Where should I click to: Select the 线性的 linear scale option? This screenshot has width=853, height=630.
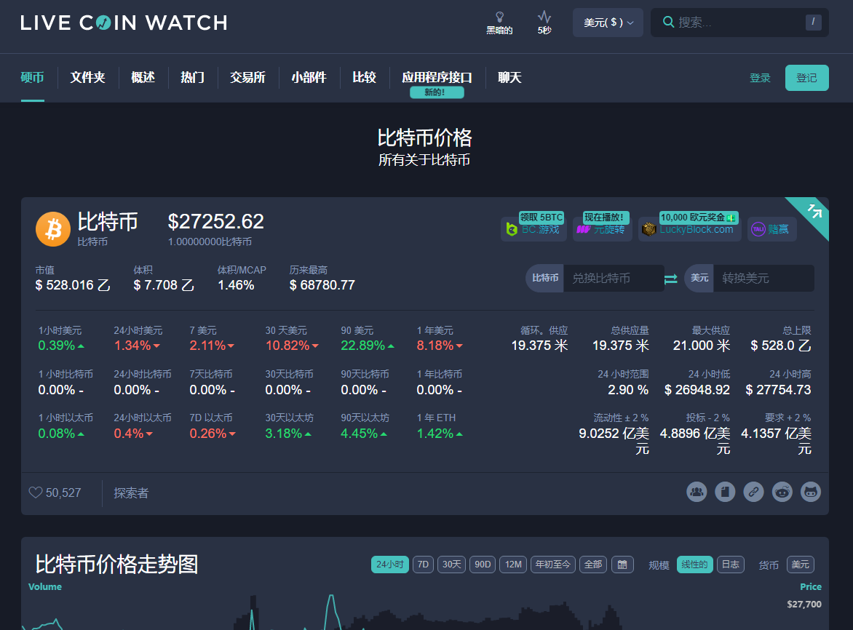click(x=694, y=565)
